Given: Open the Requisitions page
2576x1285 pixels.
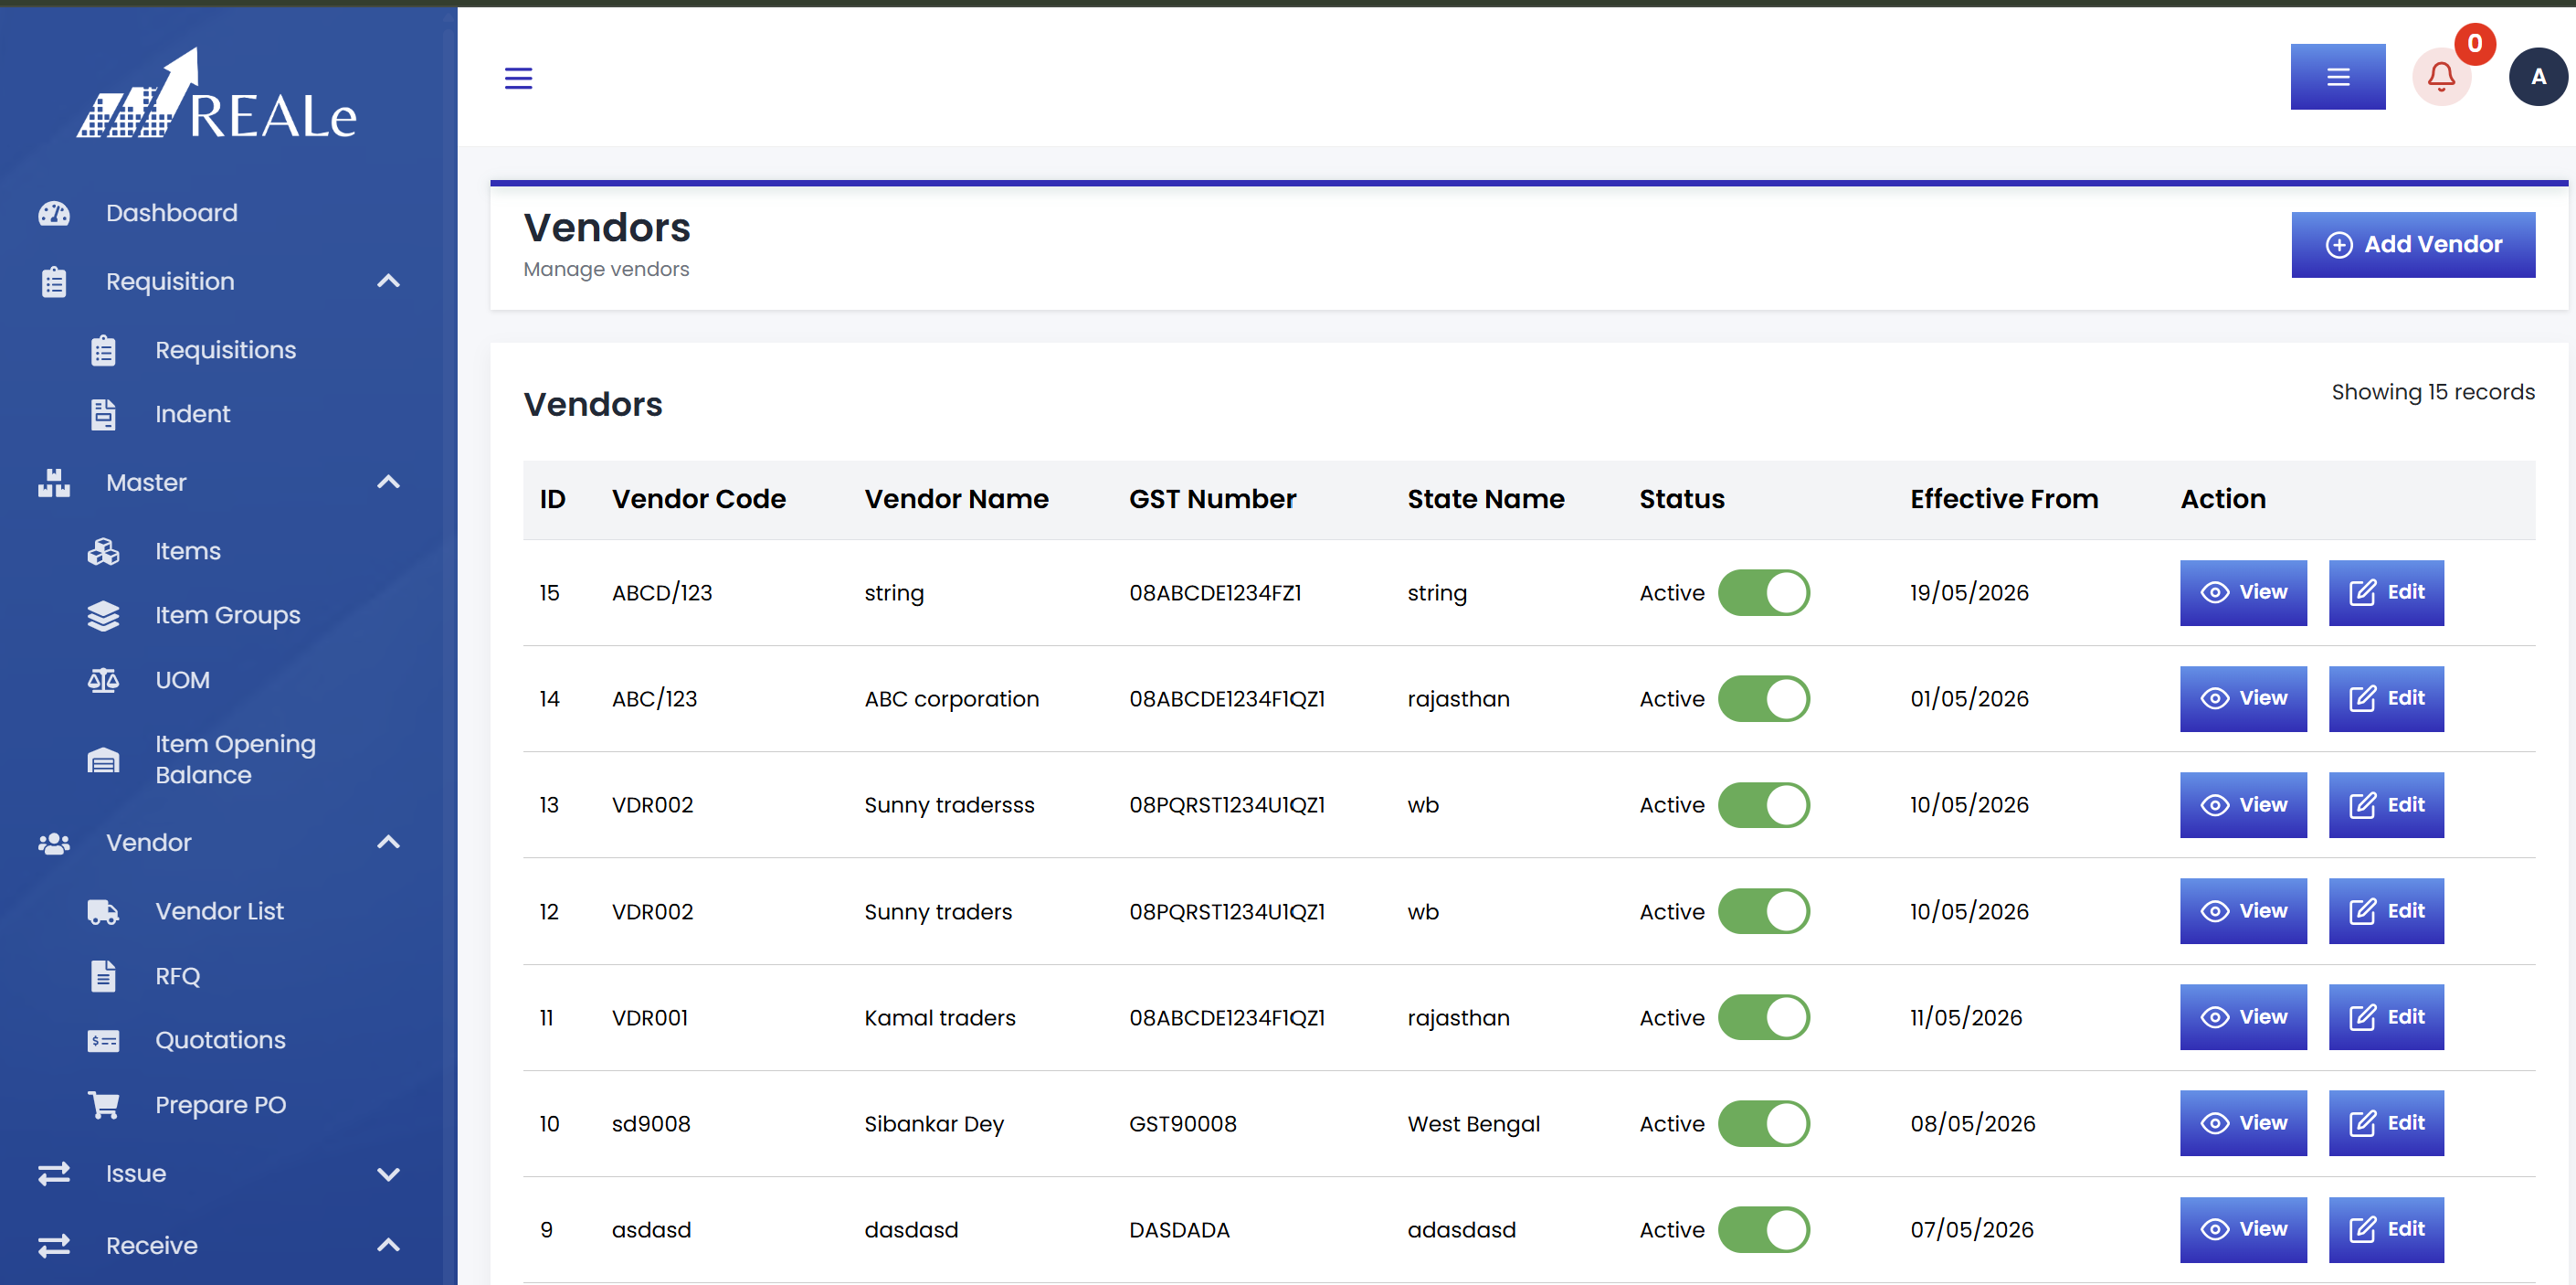Looking at the screenshot, I should click(225, 350).
